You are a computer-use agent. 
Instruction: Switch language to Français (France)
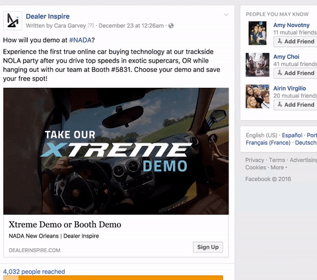(268, 143)
